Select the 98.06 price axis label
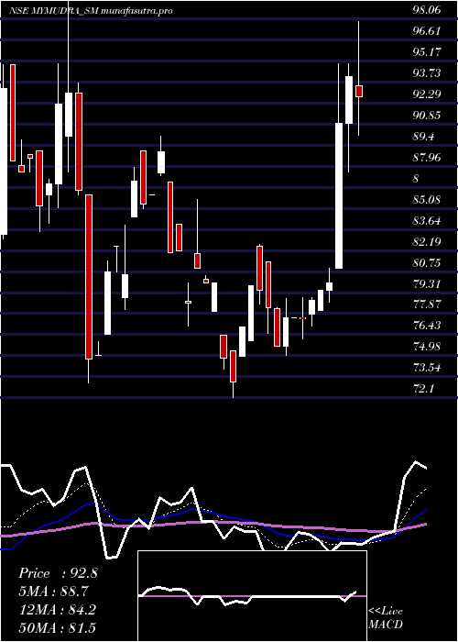The width and height of the screenshot is (458, 642). tap(427, 11)
